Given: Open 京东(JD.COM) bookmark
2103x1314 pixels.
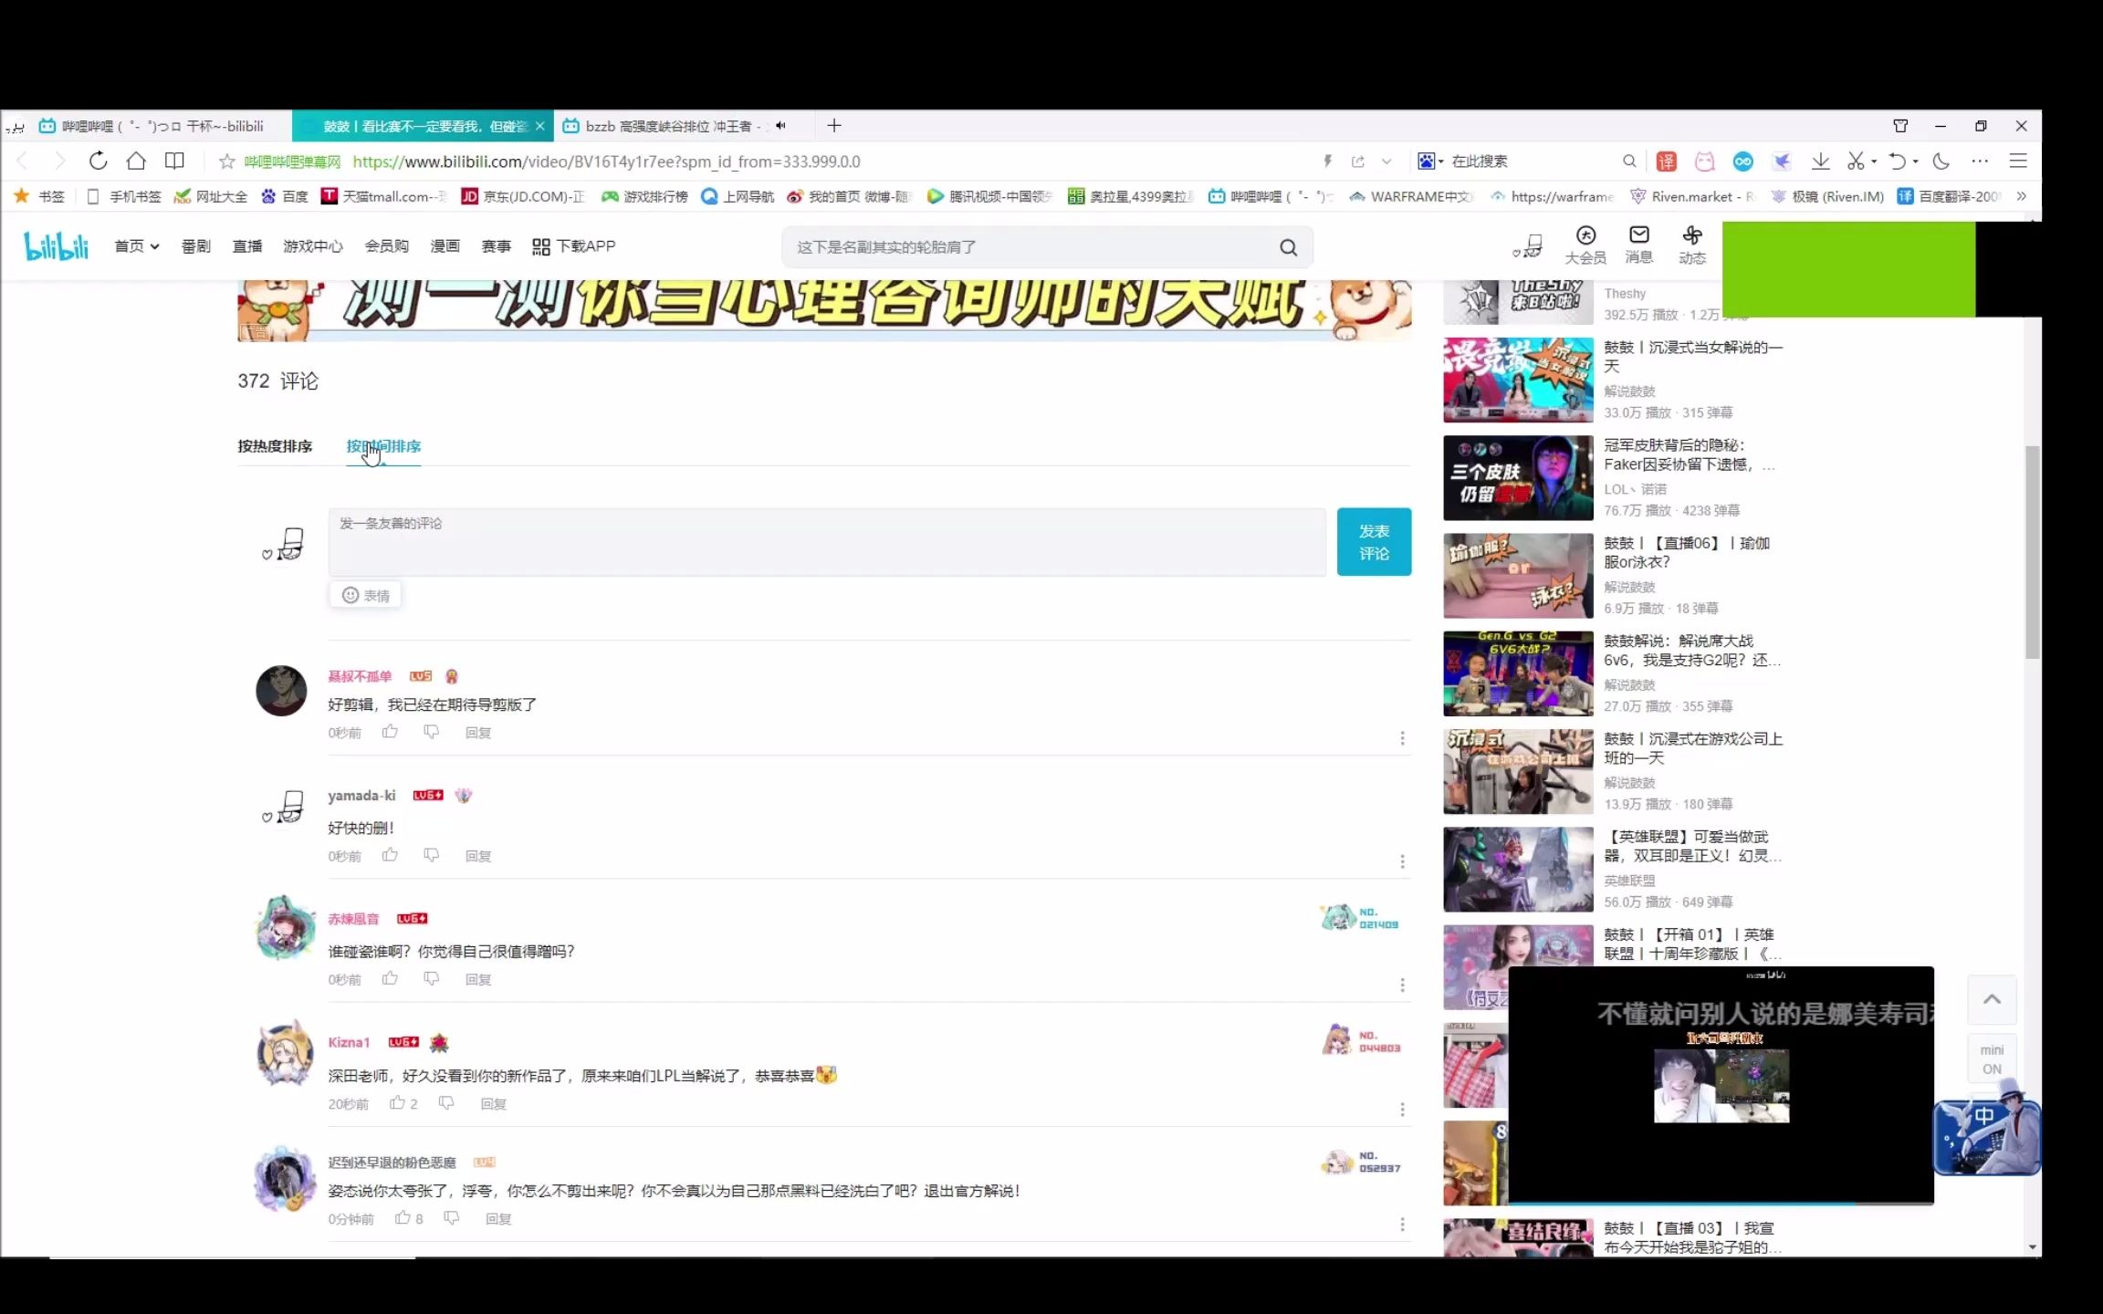Looking at the screenshot, I should tap(522, 196).
